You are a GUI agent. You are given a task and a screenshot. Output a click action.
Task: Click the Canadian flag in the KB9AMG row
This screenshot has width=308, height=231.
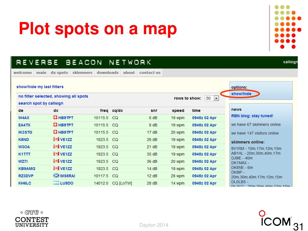(56, 168)
